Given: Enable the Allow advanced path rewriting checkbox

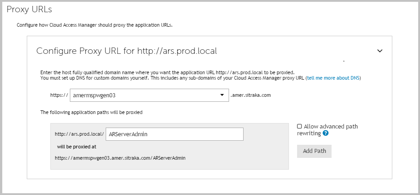Looking at the screenshot, I should pos(299,127).
